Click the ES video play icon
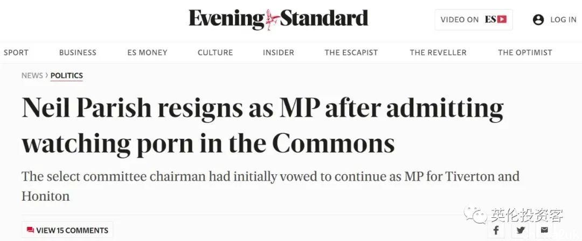The width and height of the screenshot is (582, 241). (x=502, y=19)
